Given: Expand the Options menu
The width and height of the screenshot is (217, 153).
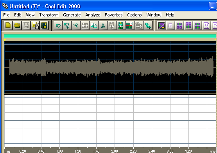Looking at the screenshot, I should coord(135,15).
